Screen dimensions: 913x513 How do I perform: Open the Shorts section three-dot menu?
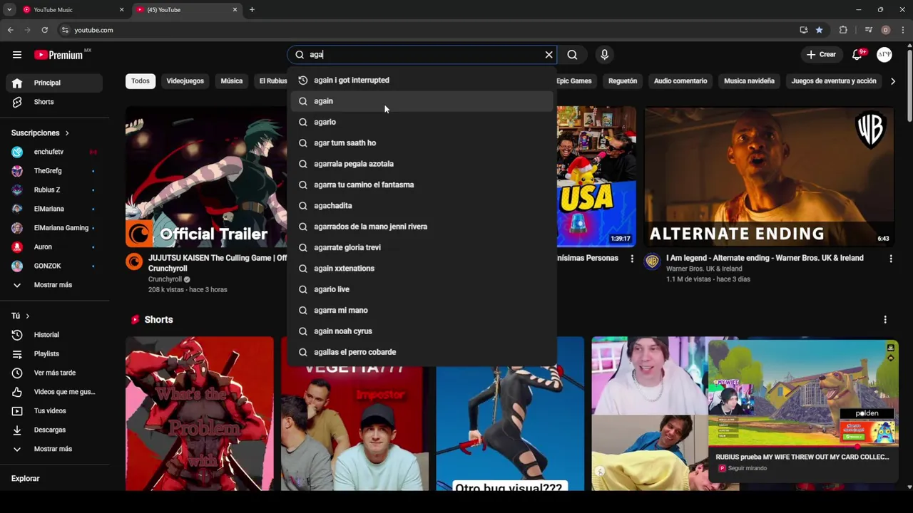pos(885,320)
